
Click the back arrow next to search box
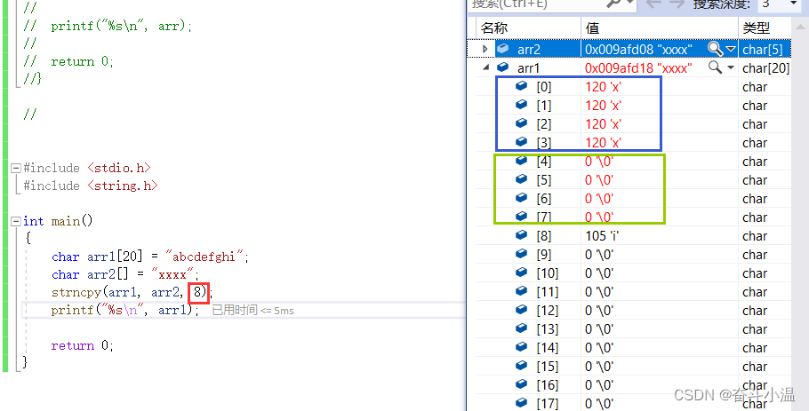tap(653, 4)
